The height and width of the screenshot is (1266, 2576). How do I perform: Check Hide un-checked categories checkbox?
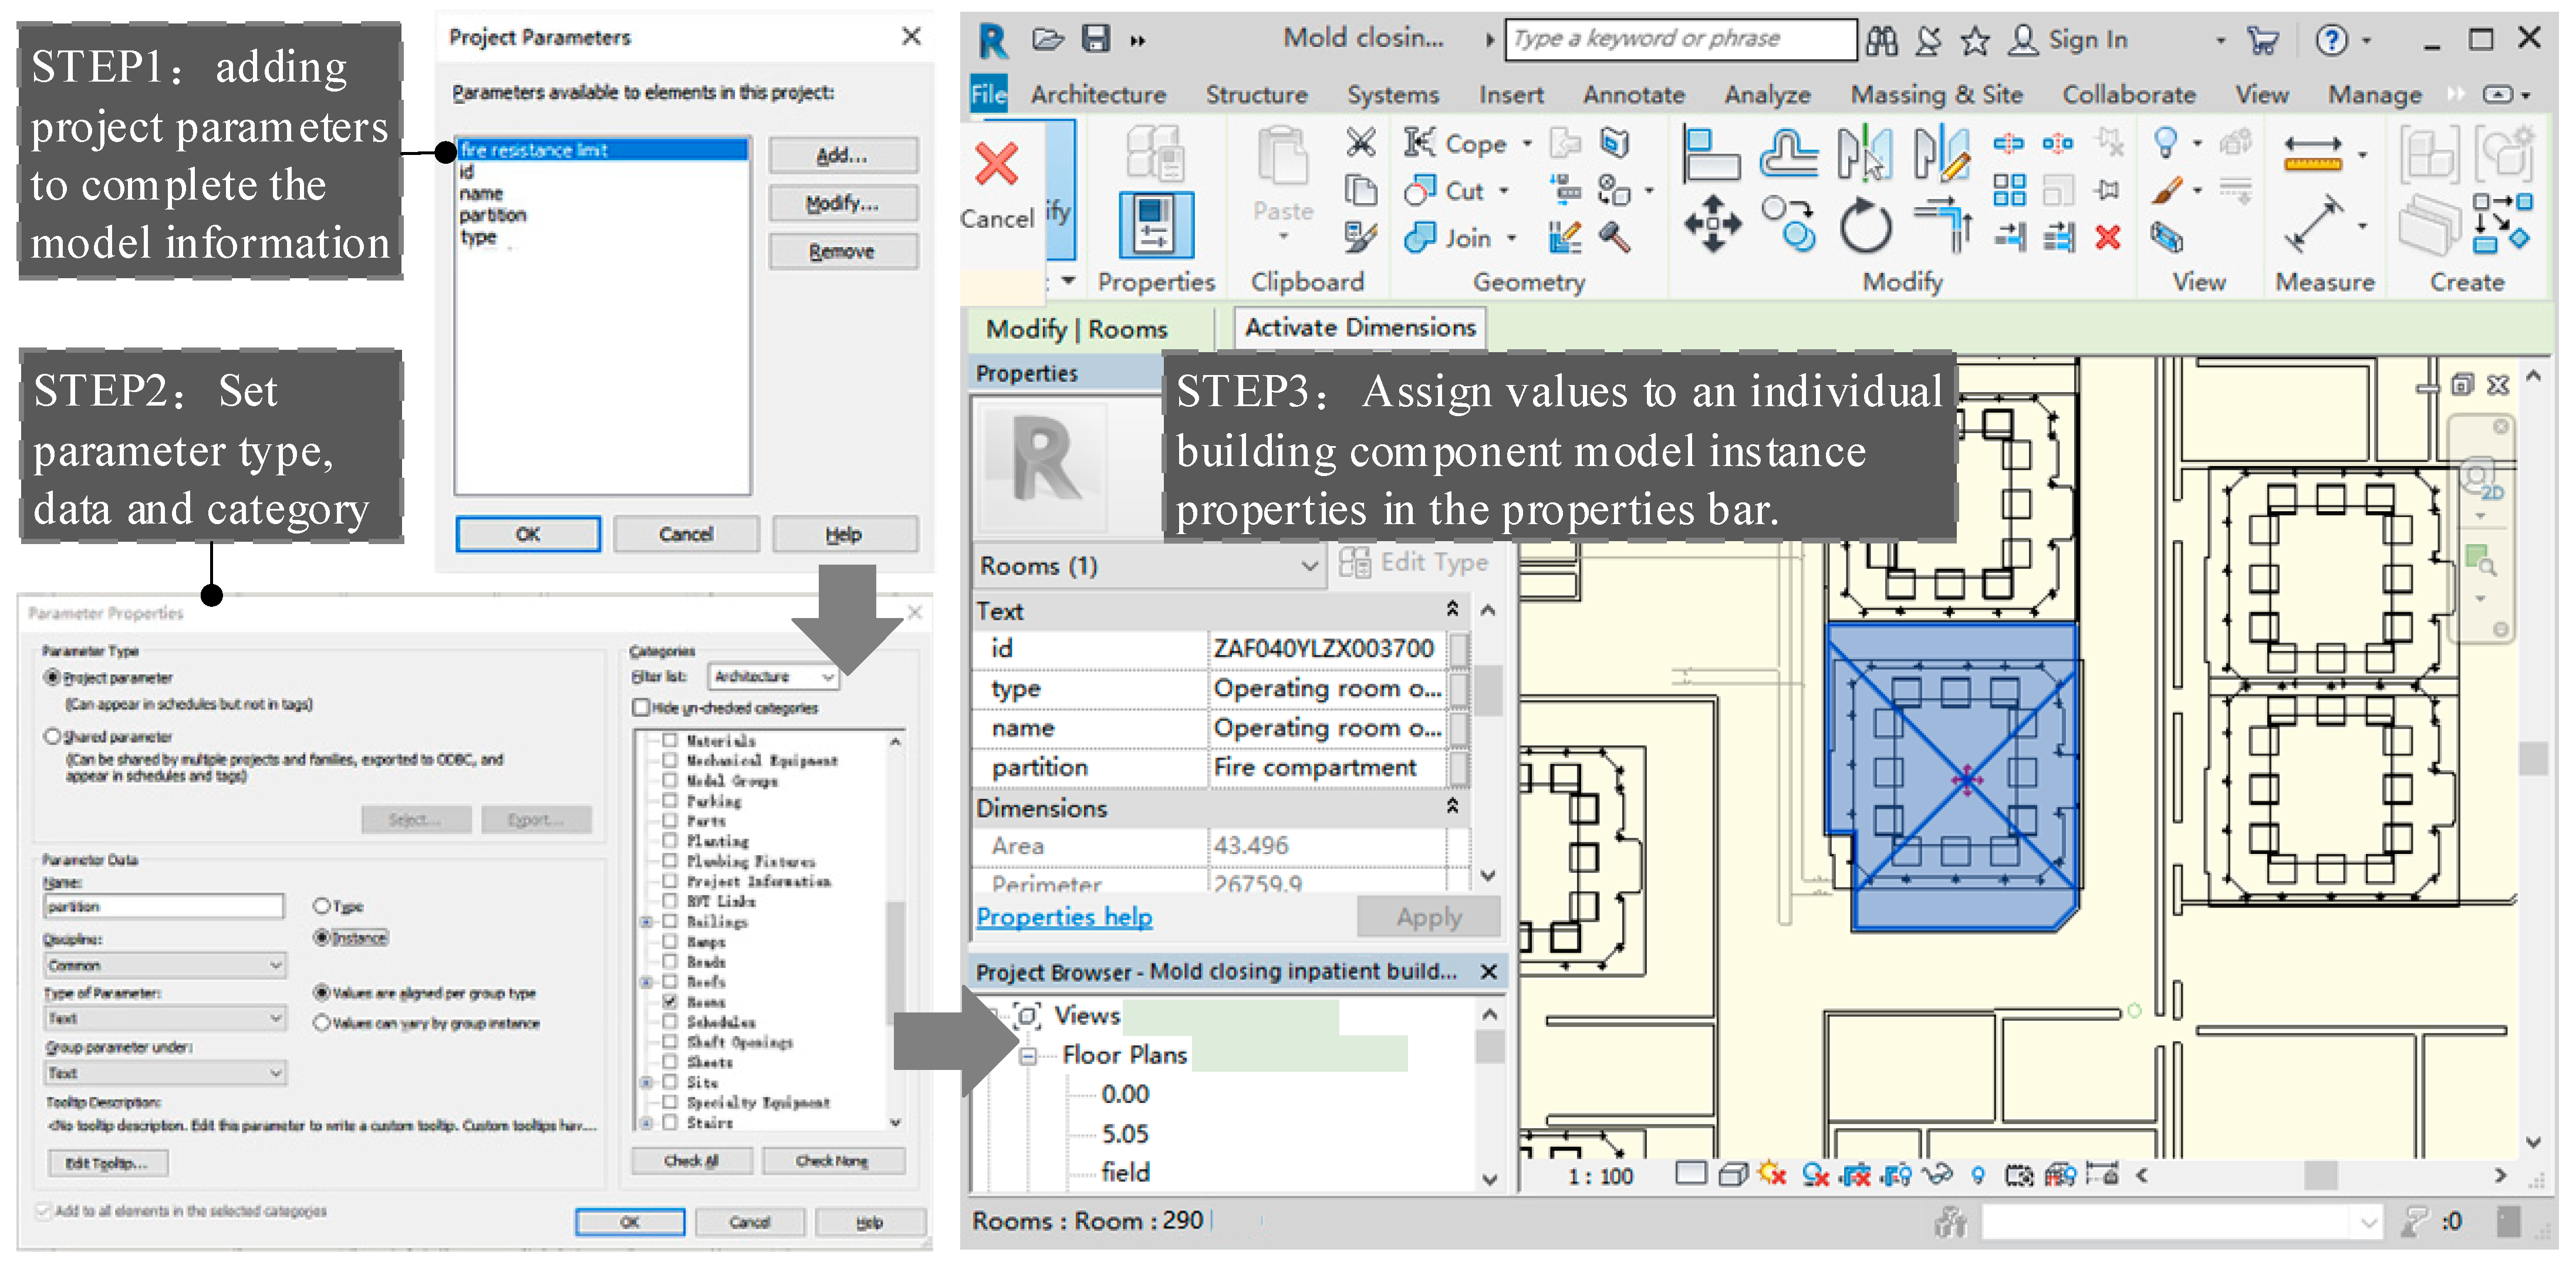click(641, 708)
